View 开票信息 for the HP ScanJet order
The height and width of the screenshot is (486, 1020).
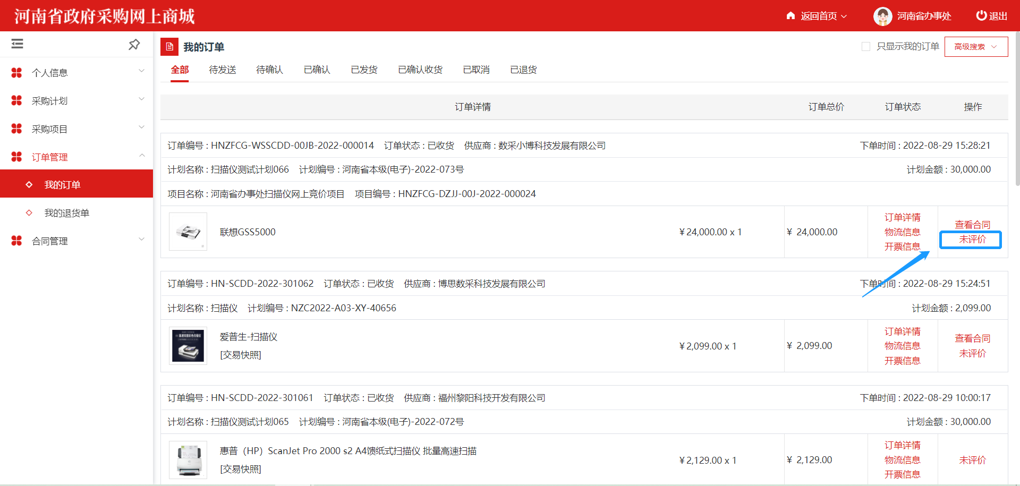902,474
